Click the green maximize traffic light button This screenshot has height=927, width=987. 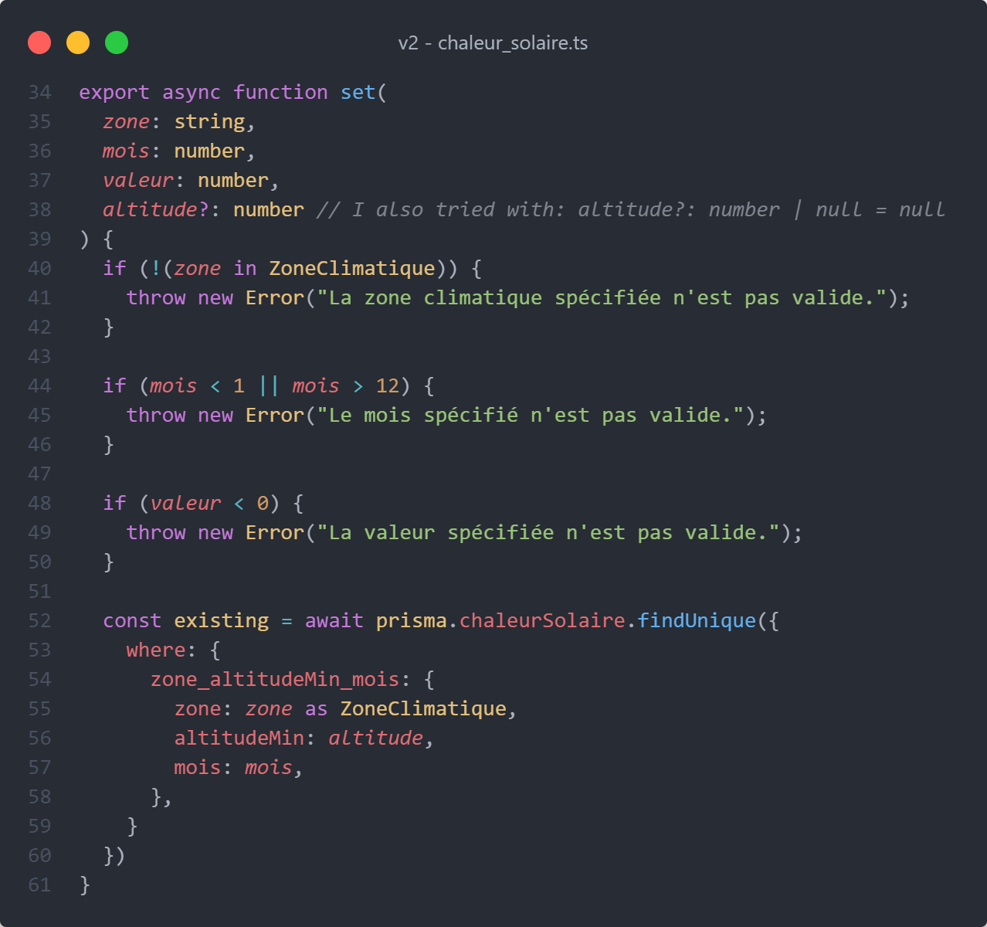click(117, 42)
